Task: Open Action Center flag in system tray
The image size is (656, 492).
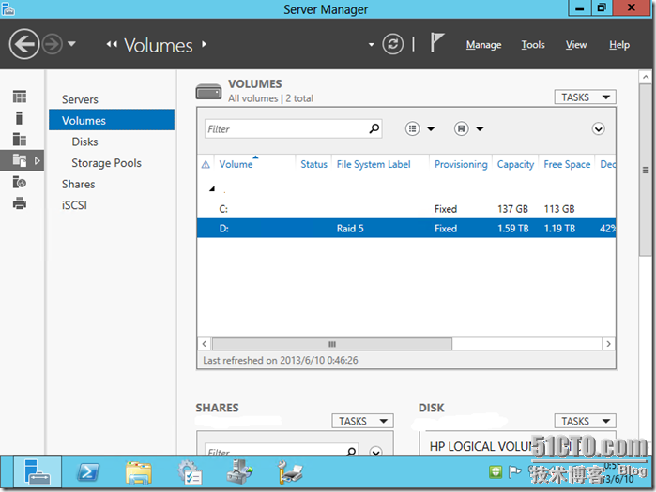Action: 514,472
